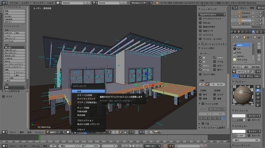The image size is (265, 148).
Task: Enable the ウェイト表示 checkbox
Action: (200, 74)
